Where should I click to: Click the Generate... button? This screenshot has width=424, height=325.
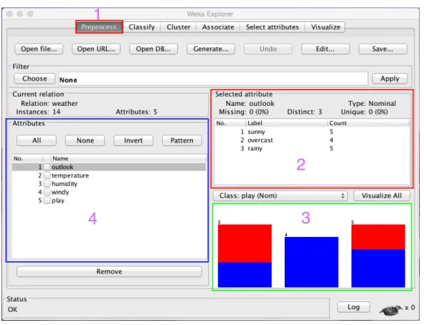point(211,49)
